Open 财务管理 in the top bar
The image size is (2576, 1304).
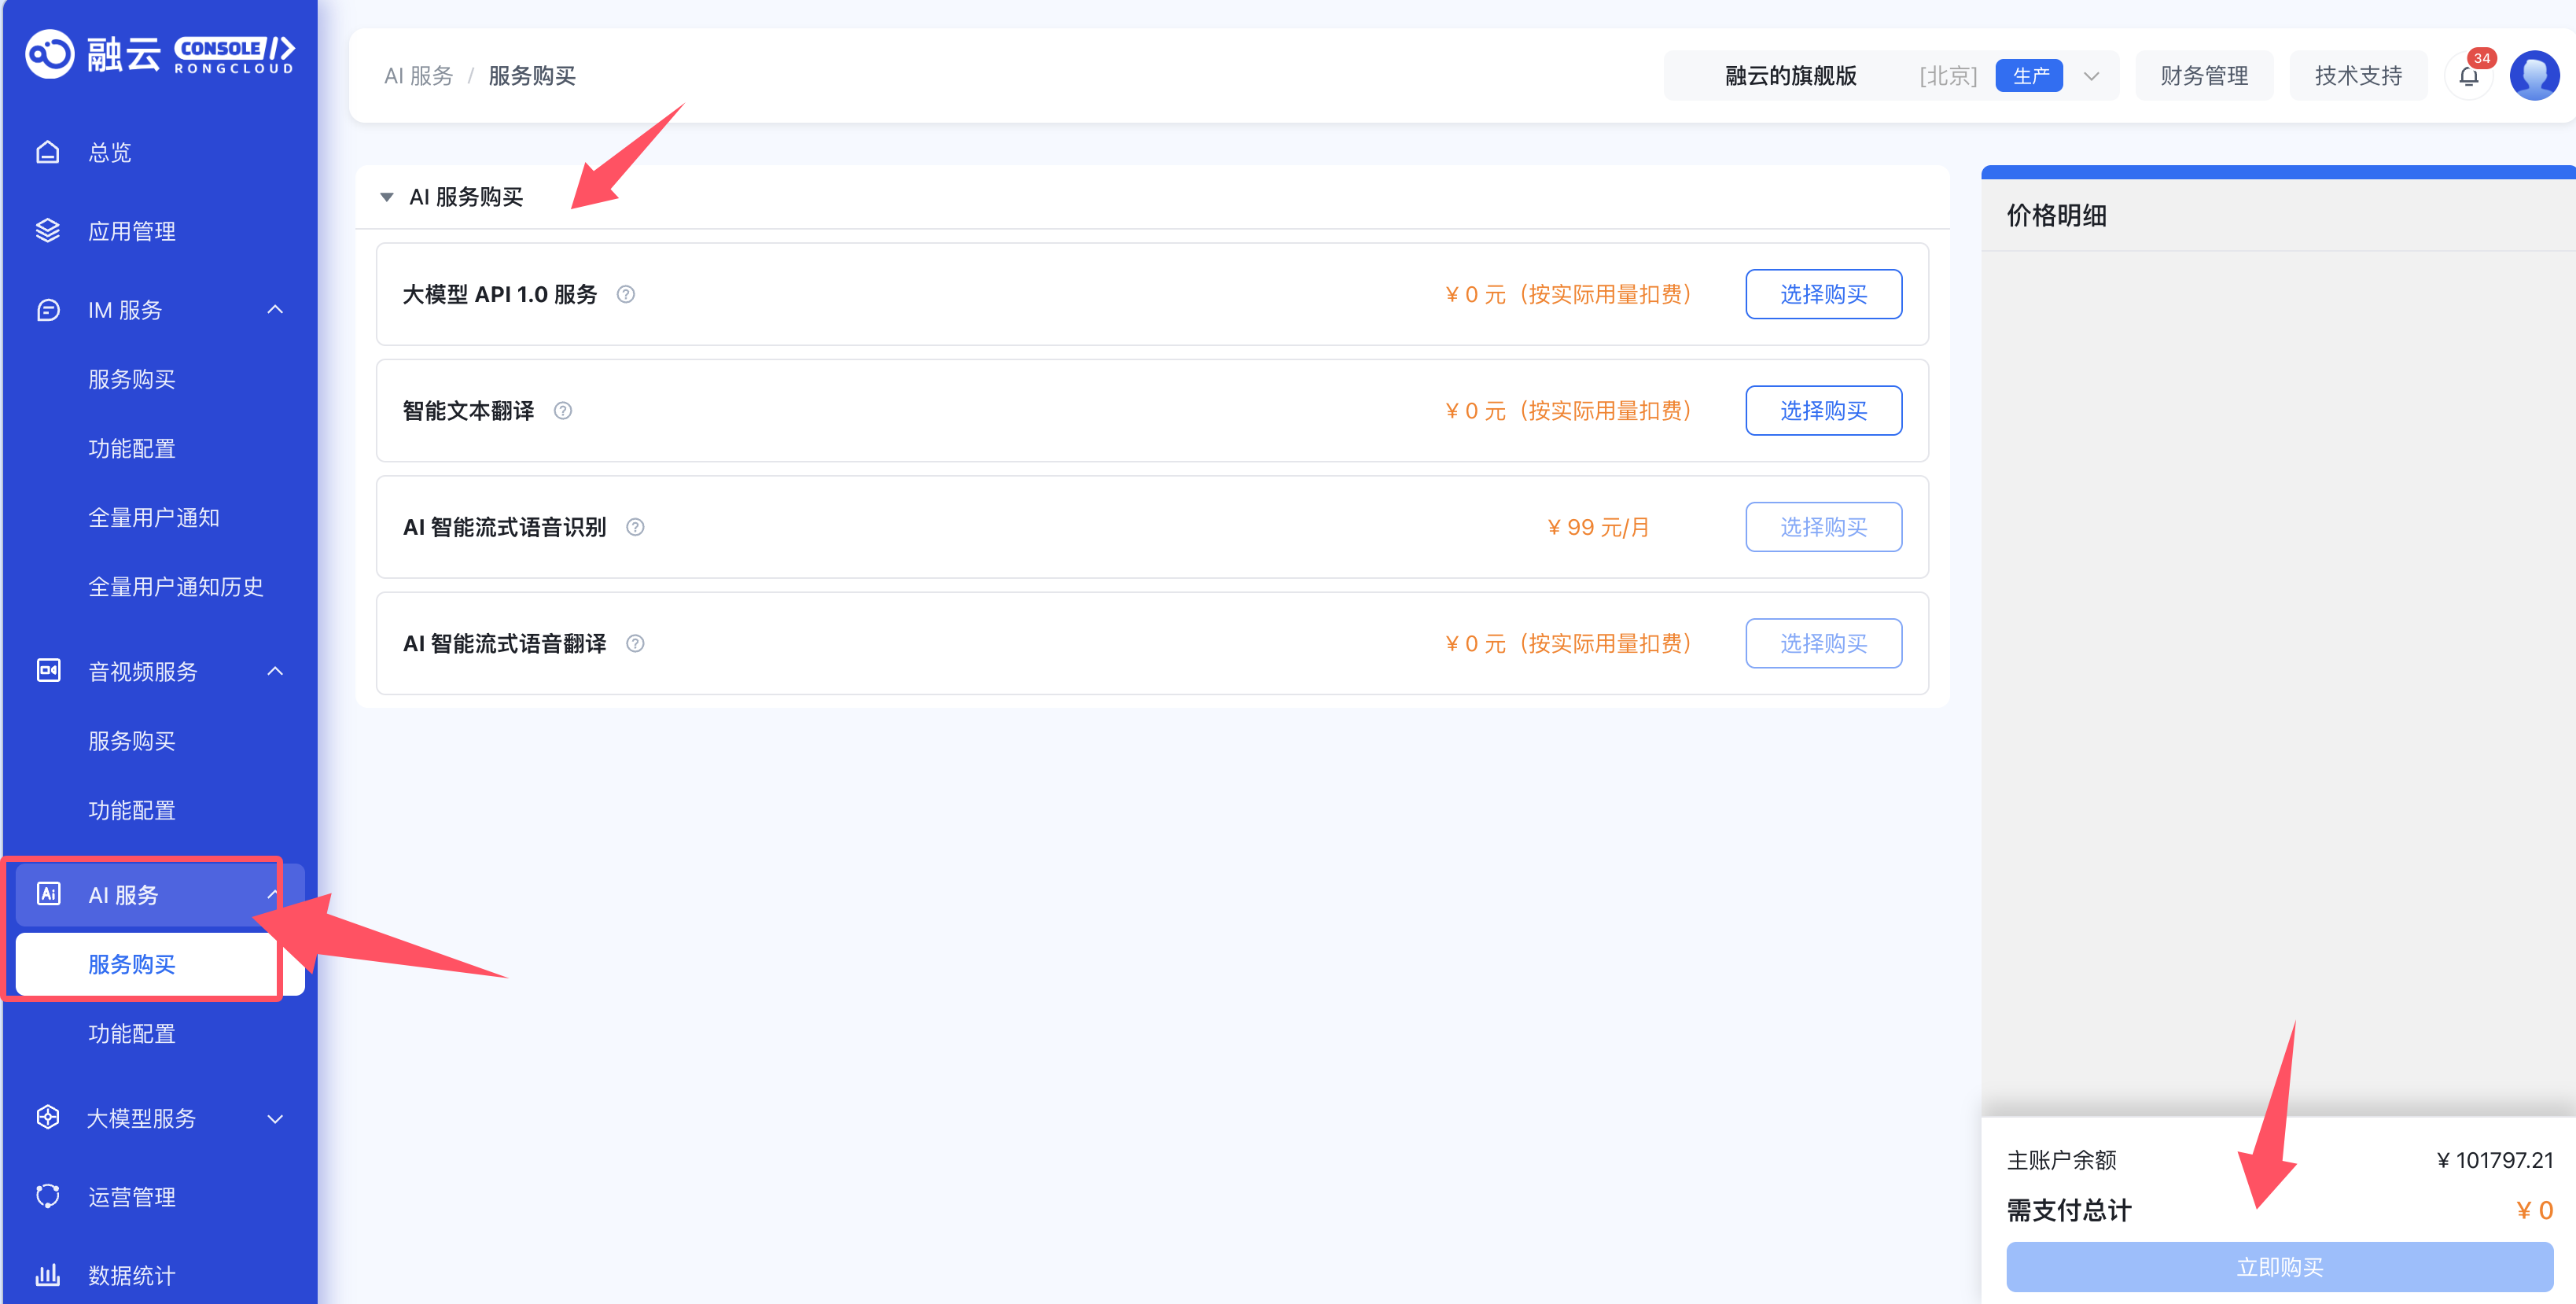[2204, 76]
